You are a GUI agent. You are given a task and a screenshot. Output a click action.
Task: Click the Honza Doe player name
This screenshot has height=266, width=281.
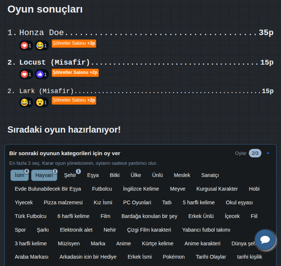41,33
